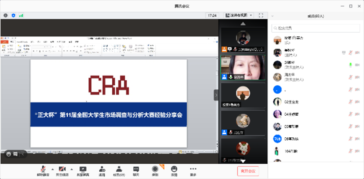This screenshot has height=179, width=364.
Task: Click the search magnifier icon in members panel
Action: [275, 28]
